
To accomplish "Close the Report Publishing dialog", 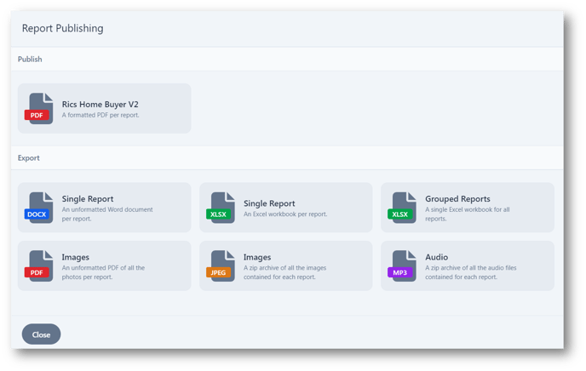I will click(41, 334).
